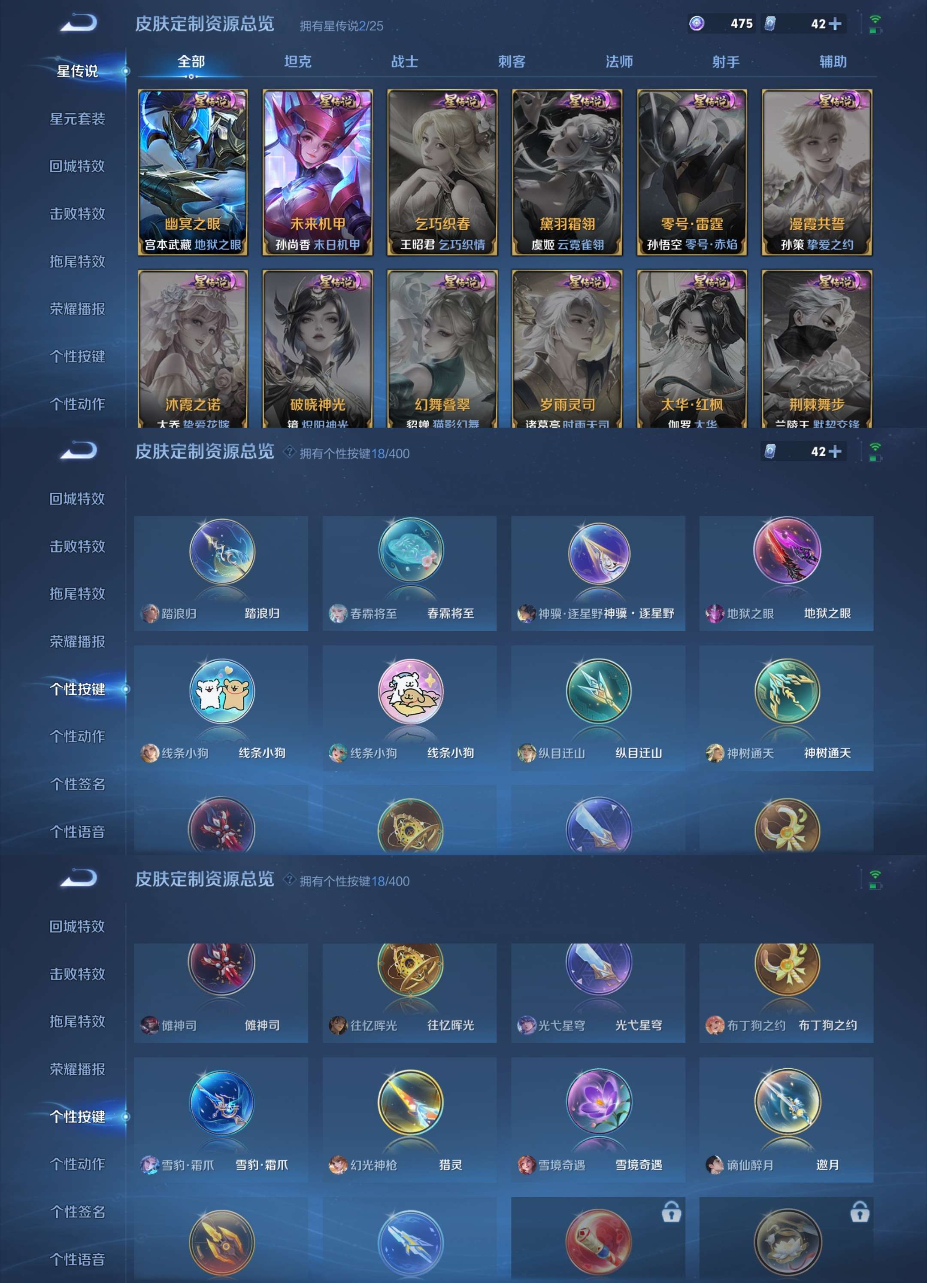This screenshot has width=927, height=1283.
Task: Open 个性签名 in the middle sidebar
Action: click(77, 784)
